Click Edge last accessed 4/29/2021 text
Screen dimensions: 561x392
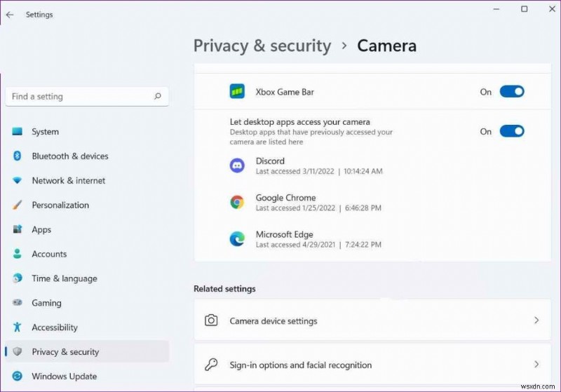[318, 245]
